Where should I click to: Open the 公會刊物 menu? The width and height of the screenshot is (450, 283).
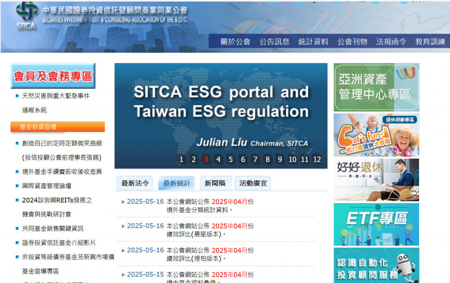(x=352, y=42)
